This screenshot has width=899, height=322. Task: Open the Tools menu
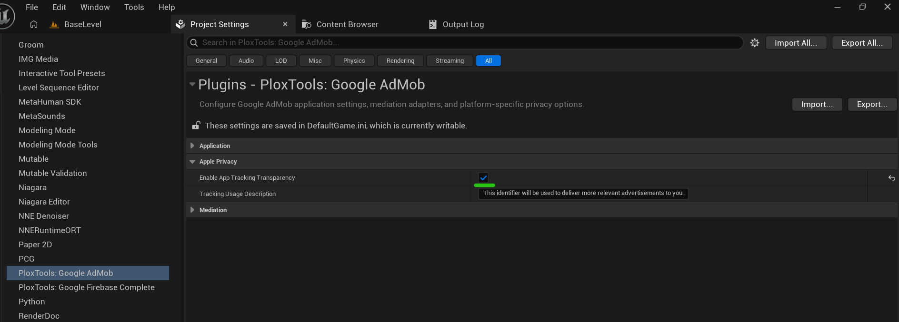(x=134, y=7)
